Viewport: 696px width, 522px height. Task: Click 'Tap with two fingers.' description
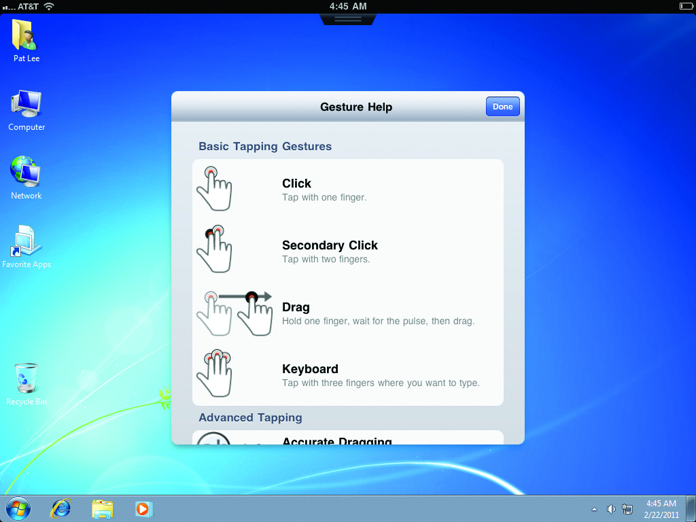[x=326, y=259]
